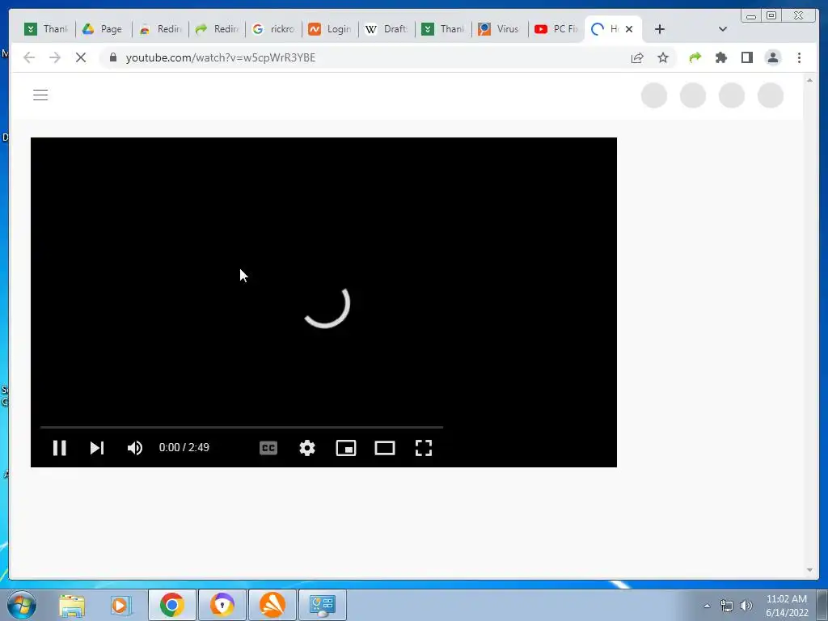Bookmark this page with star icon
Screen dimensions: 828x621
pos(663,57)
